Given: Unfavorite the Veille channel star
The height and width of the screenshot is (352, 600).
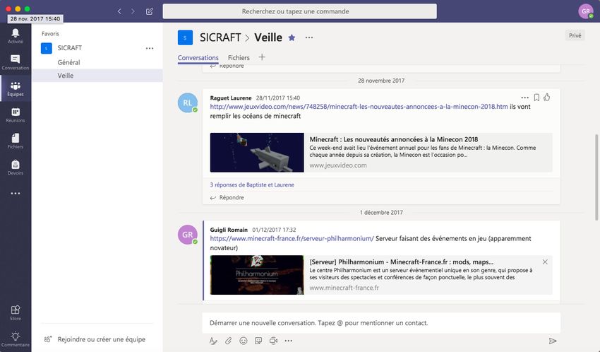Looking at the screenshot, I should point(292,37).
